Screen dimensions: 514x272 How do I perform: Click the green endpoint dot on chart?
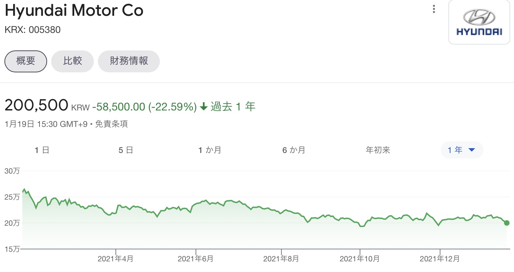click(x=506, y=223)
